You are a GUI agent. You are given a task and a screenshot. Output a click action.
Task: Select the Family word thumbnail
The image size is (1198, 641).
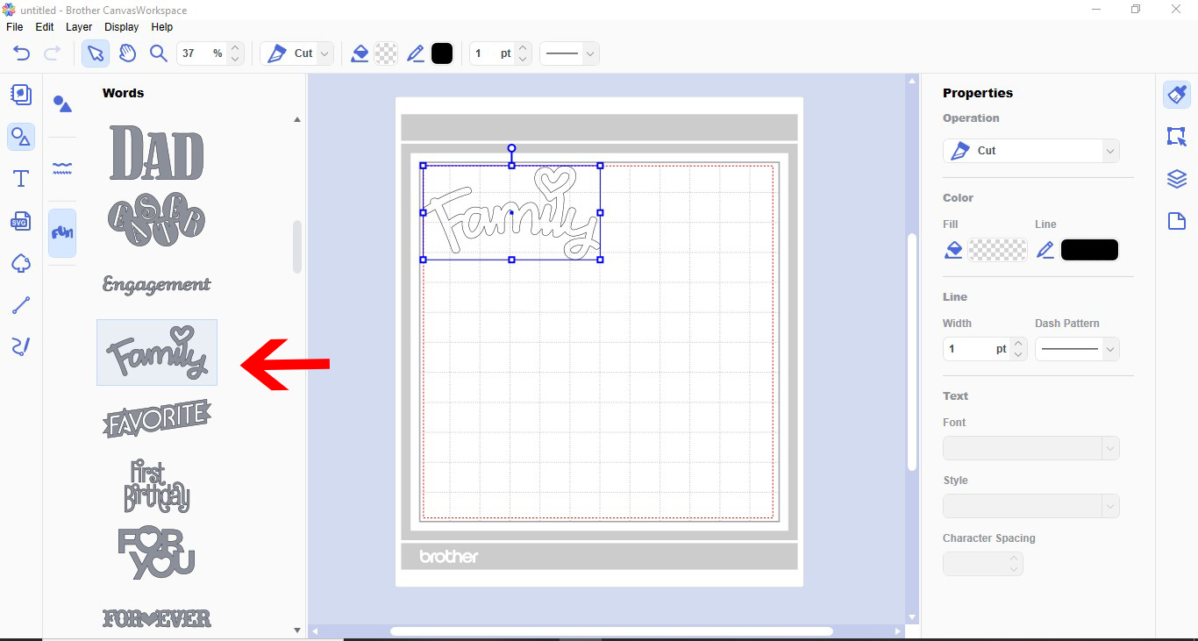157,353
